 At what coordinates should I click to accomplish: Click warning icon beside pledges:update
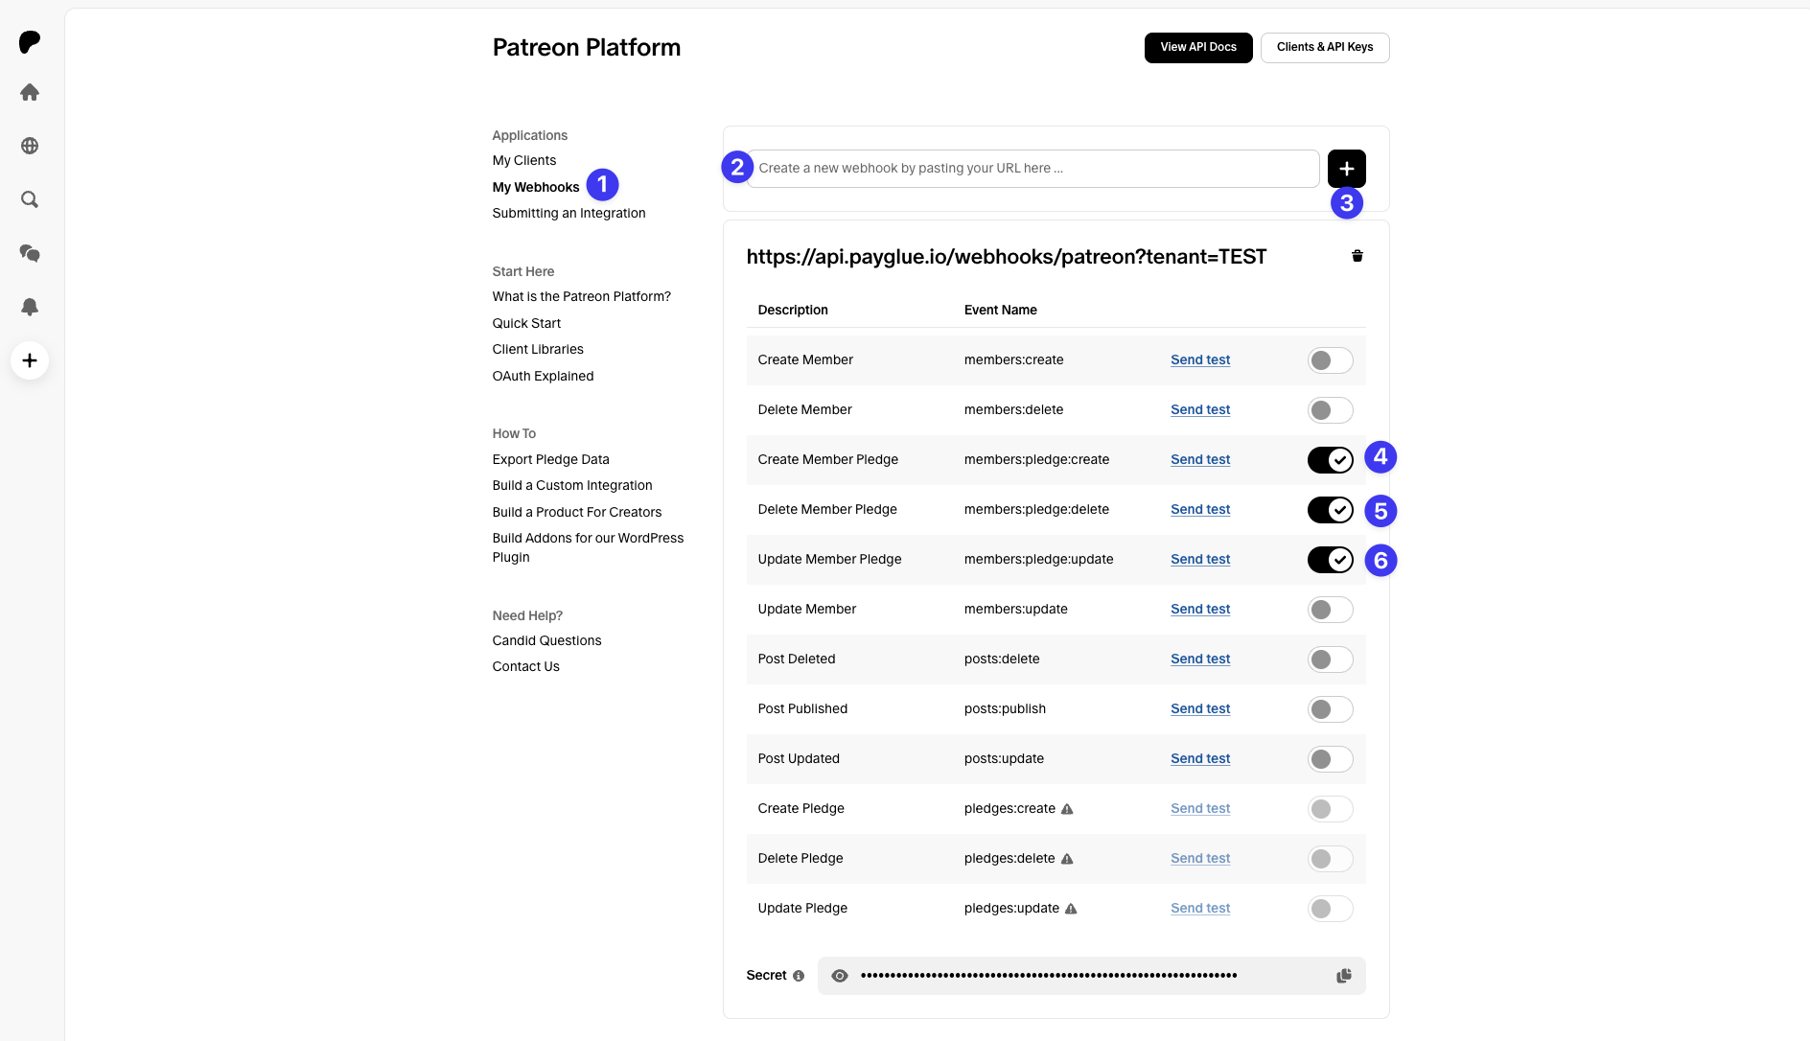click(1071, 909)
